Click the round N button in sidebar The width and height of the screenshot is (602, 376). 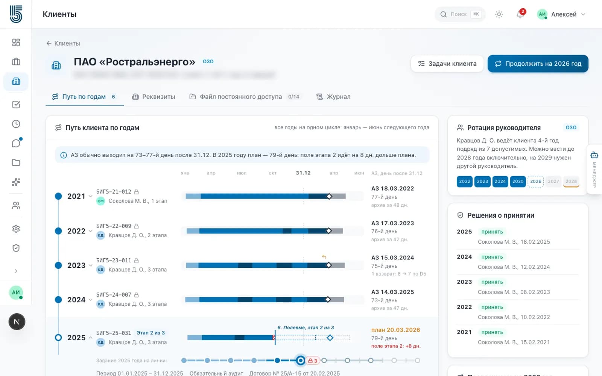pos(17,322)
